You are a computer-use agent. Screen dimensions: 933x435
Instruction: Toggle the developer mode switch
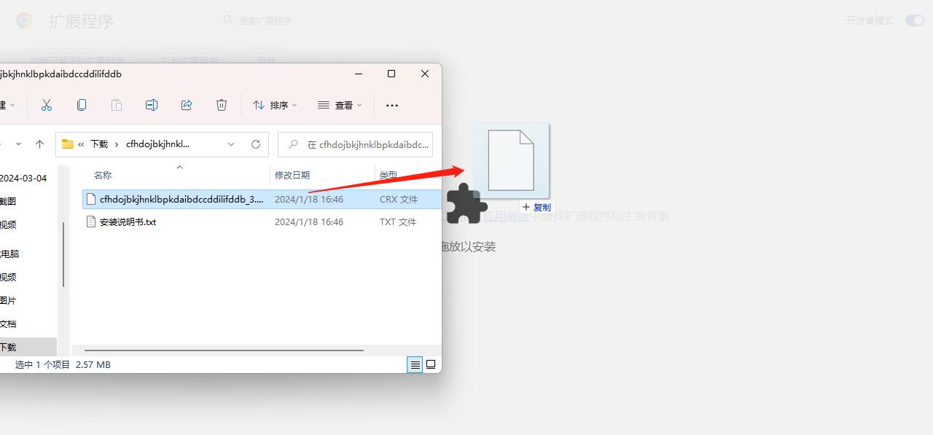914,20
